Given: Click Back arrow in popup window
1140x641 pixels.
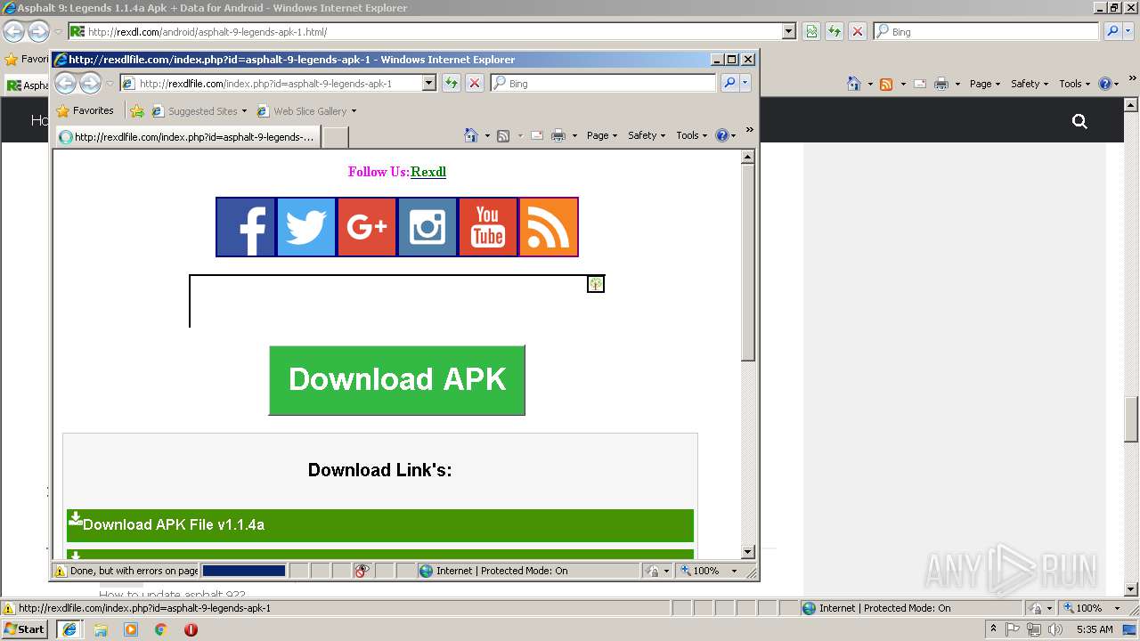Looking at the screenshot, I should tap(66, 83).
